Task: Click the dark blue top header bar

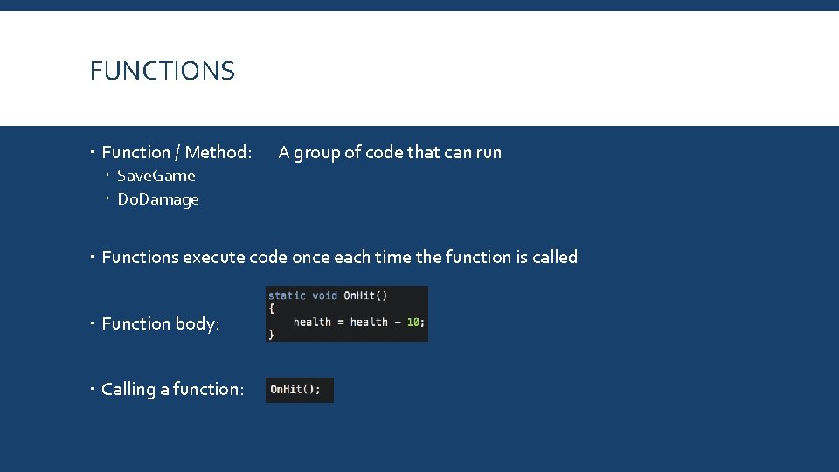Action: [x=419, y=5]
